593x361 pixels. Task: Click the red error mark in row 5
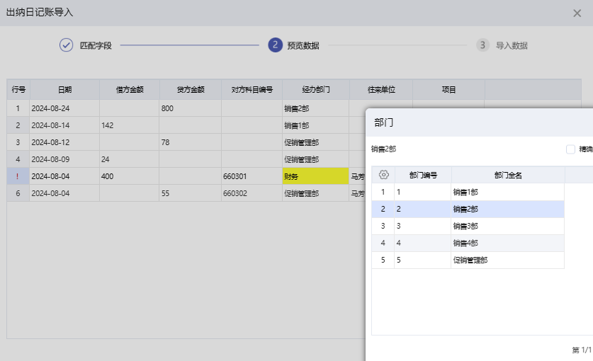pos(18,176)
